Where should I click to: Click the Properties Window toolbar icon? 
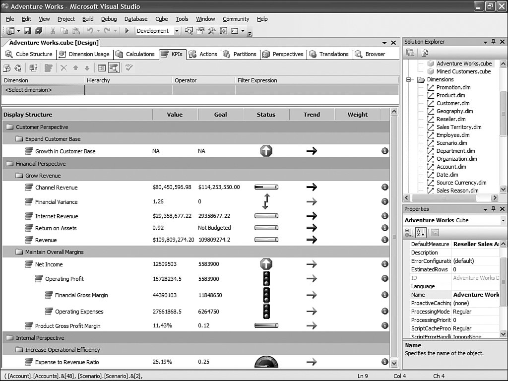(200, 31)
